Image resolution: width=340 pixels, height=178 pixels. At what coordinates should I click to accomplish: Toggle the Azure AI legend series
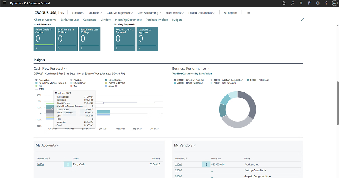point(111,86)
